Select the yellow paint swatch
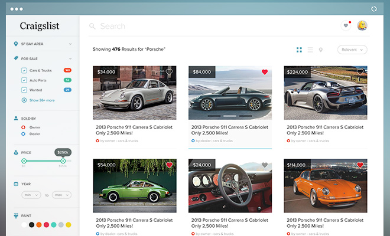 coord(69,225)
